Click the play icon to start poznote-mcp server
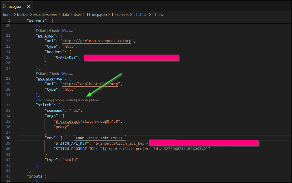This screenshot has height=183, width=292. tap(38, 74)
